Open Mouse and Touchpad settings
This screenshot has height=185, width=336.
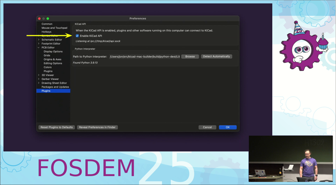tap(54, 28)
